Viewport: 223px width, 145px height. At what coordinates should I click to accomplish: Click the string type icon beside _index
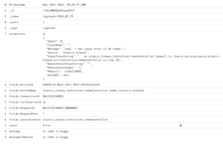pos(5,17)
